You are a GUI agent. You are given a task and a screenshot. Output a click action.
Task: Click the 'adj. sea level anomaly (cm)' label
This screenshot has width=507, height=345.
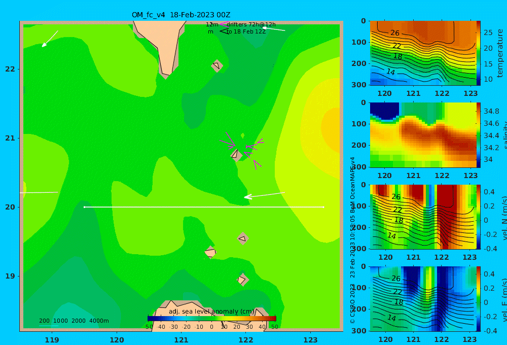point(211,312)
